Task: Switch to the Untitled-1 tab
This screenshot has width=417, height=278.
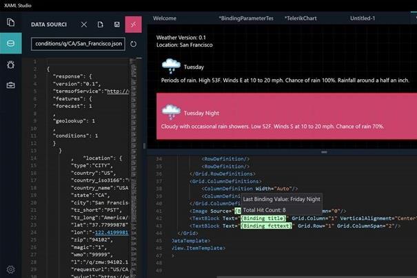Action: (x=363, y=19)
